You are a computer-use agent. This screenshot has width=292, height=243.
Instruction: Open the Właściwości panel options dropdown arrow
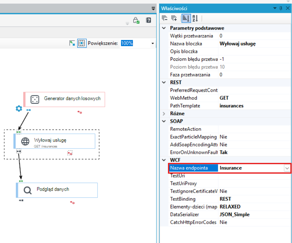coord(275,8)
